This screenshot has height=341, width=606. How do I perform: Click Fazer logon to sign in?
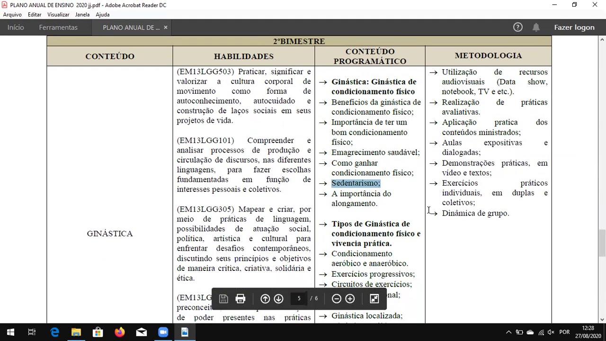coord(574,27)
